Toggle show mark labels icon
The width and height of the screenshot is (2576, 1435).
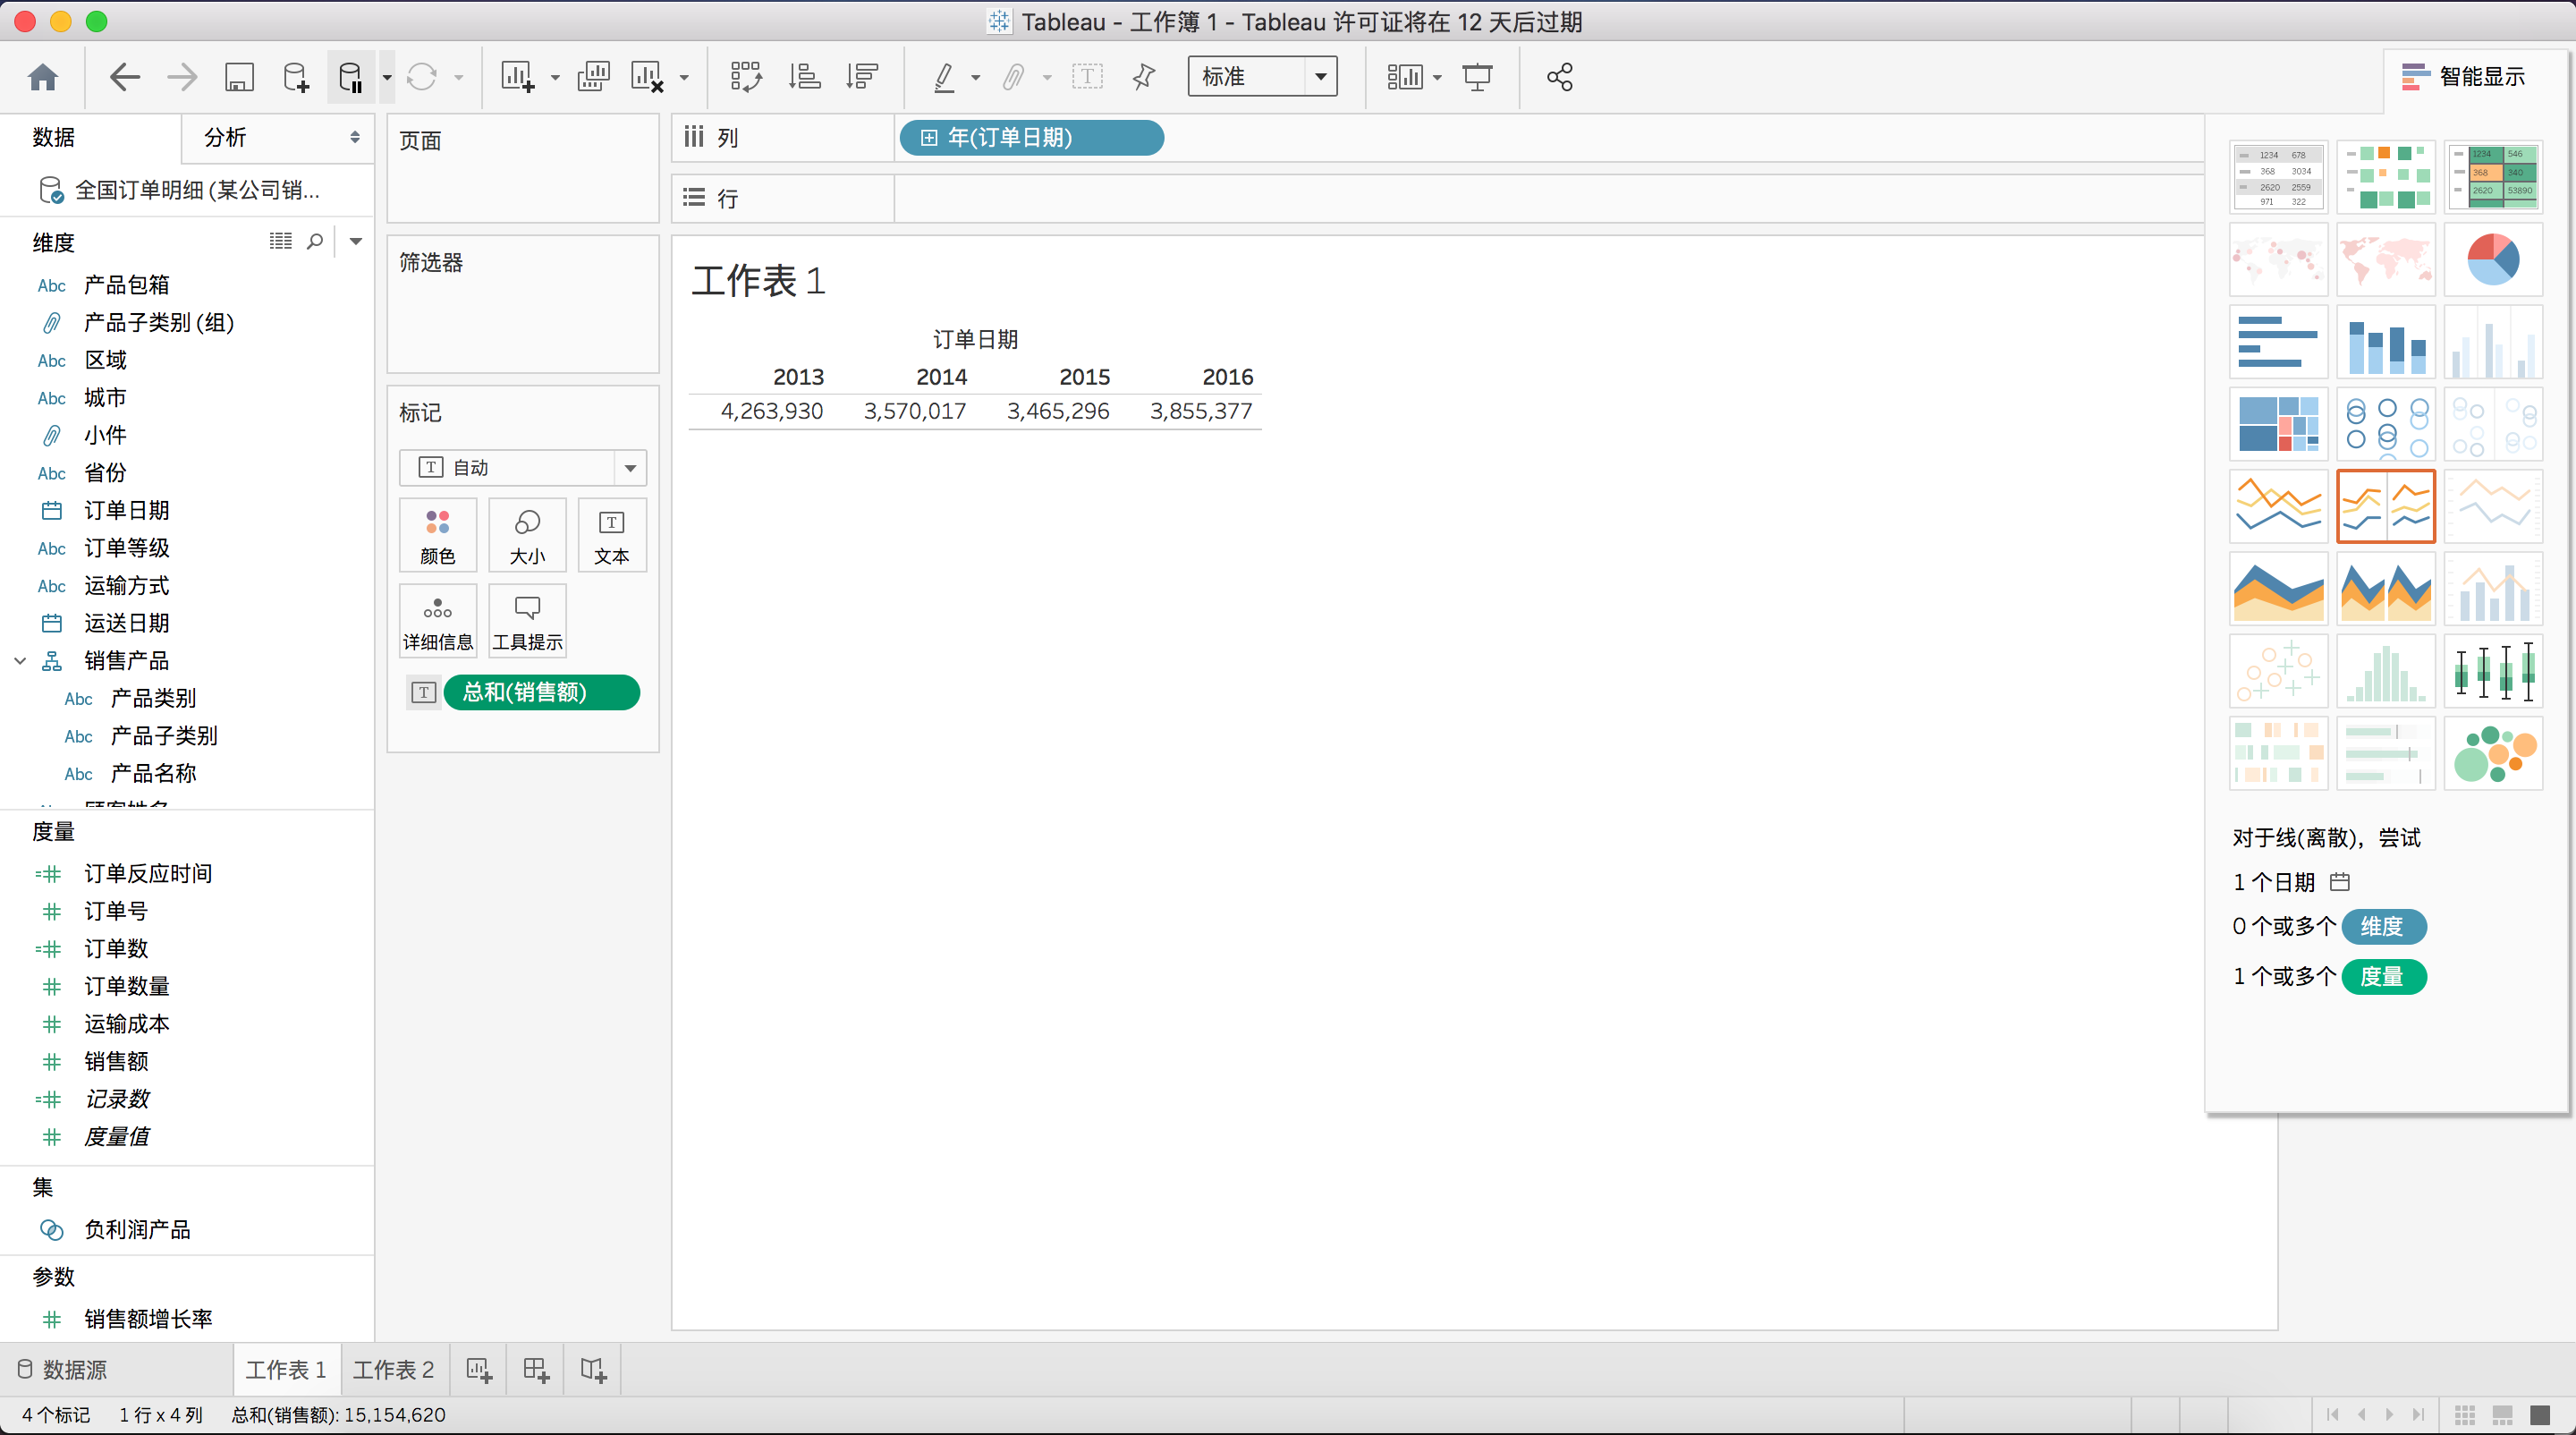tap(1087, 77)
